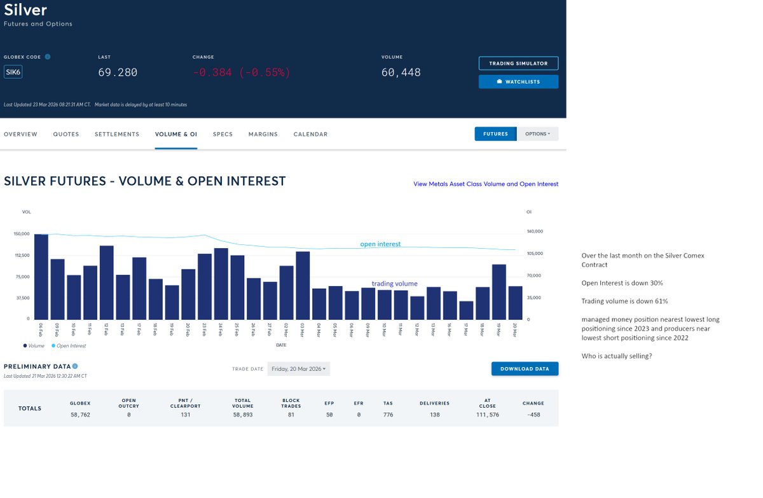Click the Silver Futures - Volume & Open Interest heading
This screenshot has height=498, width=763.
pos(145,181)
